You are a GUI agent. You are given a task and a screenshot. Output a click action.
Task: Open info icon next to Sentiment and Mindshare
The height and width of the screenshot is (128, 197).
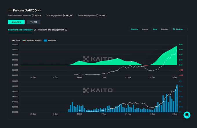[x=35, y=30]
